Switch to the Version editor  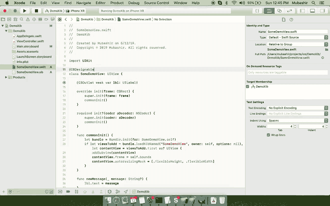[x=290, y=11]
